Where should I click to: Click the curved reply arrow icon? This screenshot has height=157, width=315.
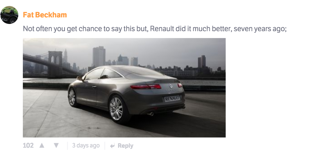click(x=112, y=146)
